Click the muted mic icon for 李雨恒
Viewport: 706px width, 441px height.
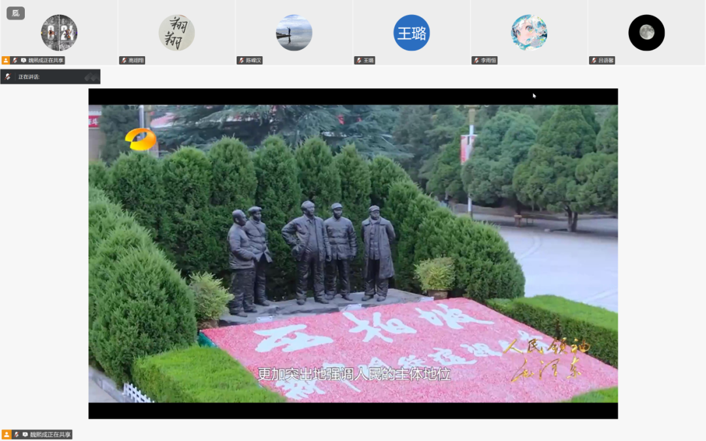[x=477, y=60]
